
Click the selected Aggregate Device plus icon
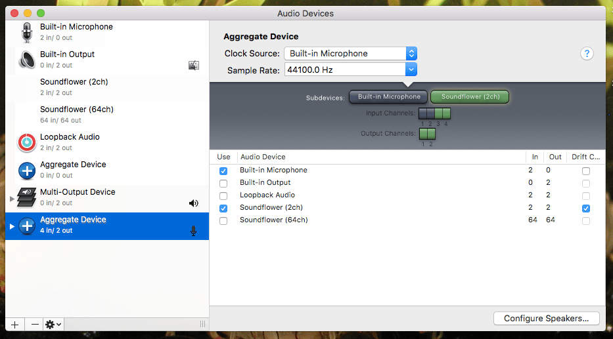27,226
